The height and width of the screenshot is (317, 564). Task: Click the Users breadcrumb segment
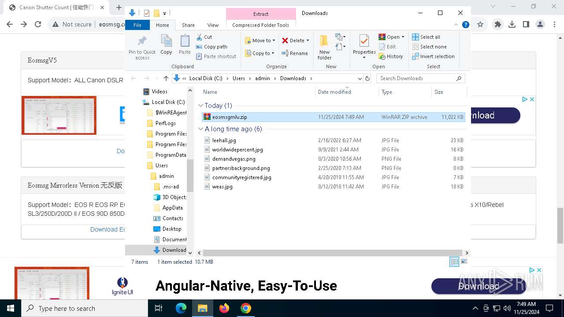[238, 78]
